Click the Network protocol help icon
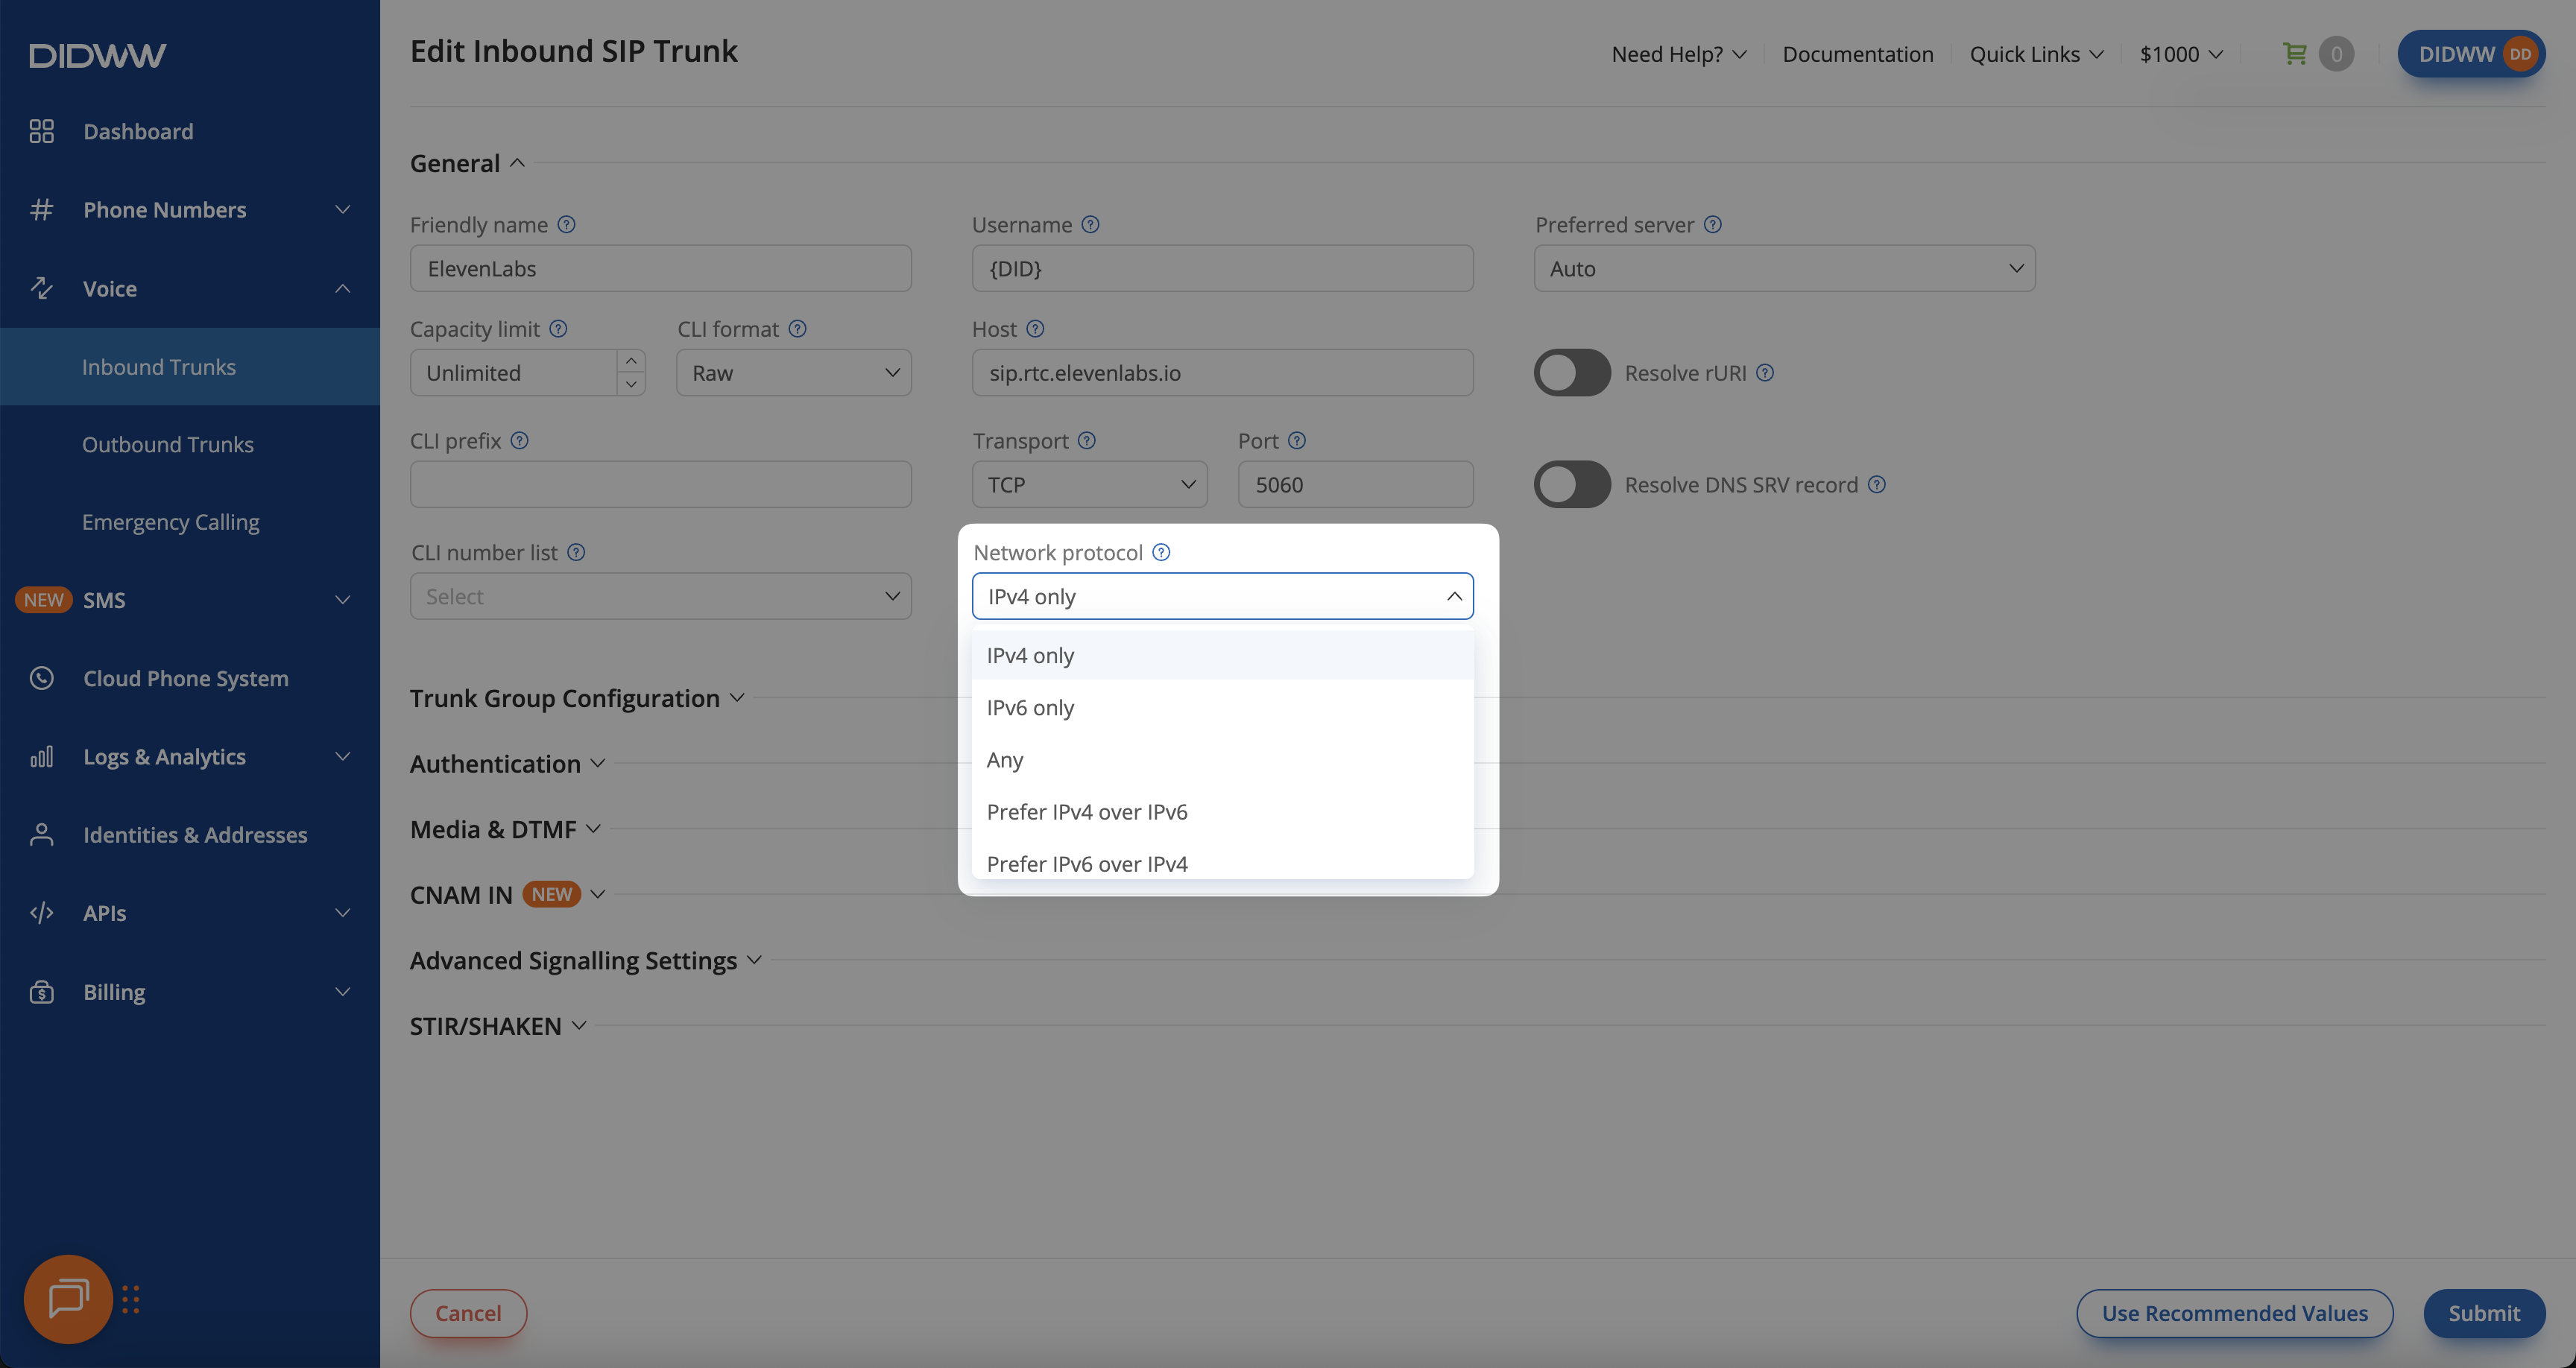This screenshot has height=1368, width=2576. pos(1161,552)
